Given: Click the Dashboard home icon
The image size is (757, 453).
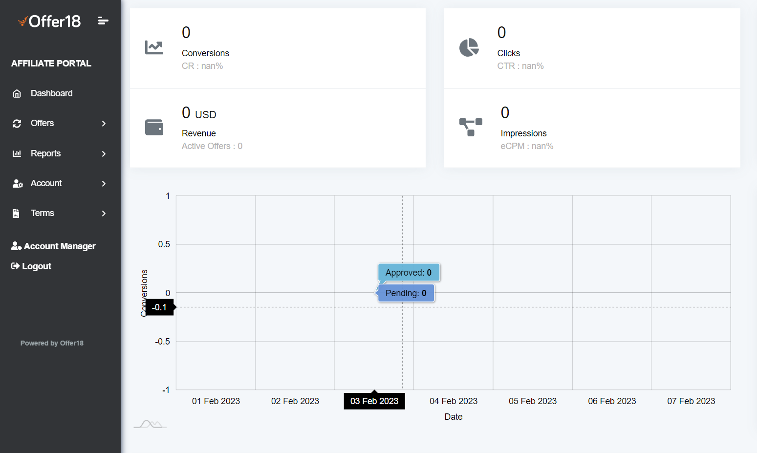Looking at the screenshot, I should (x=17, y=94).
